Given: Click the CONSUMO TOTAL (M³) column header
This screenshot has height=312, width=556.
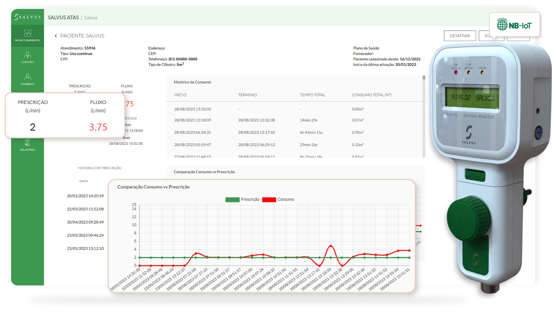Looking at the screenshot, I should pyautogui.click(x=372, y=95).
